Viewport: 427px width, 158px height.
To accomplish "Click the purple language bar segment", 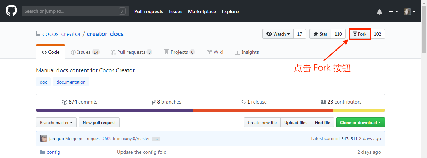I will coord(115,110).
